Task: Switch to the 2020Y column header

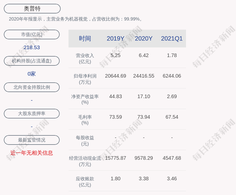Action: 144,39
